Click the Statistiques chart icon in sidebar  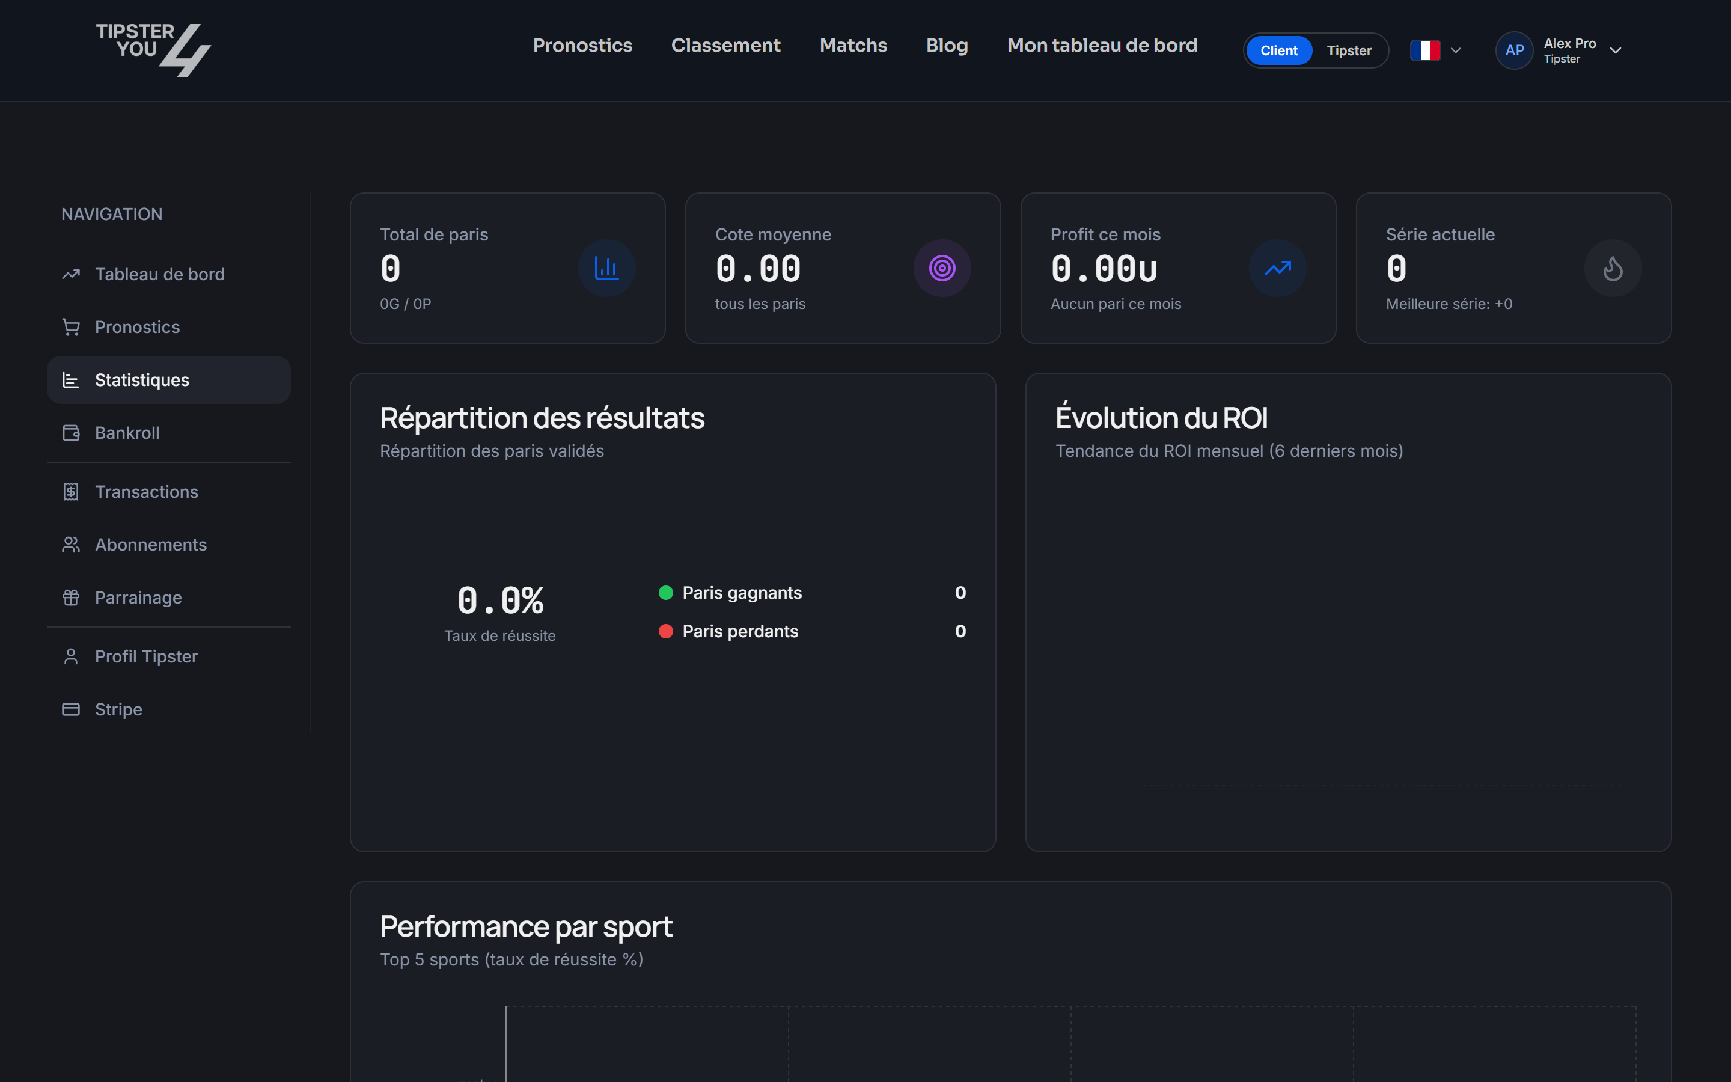pos(71,380)
